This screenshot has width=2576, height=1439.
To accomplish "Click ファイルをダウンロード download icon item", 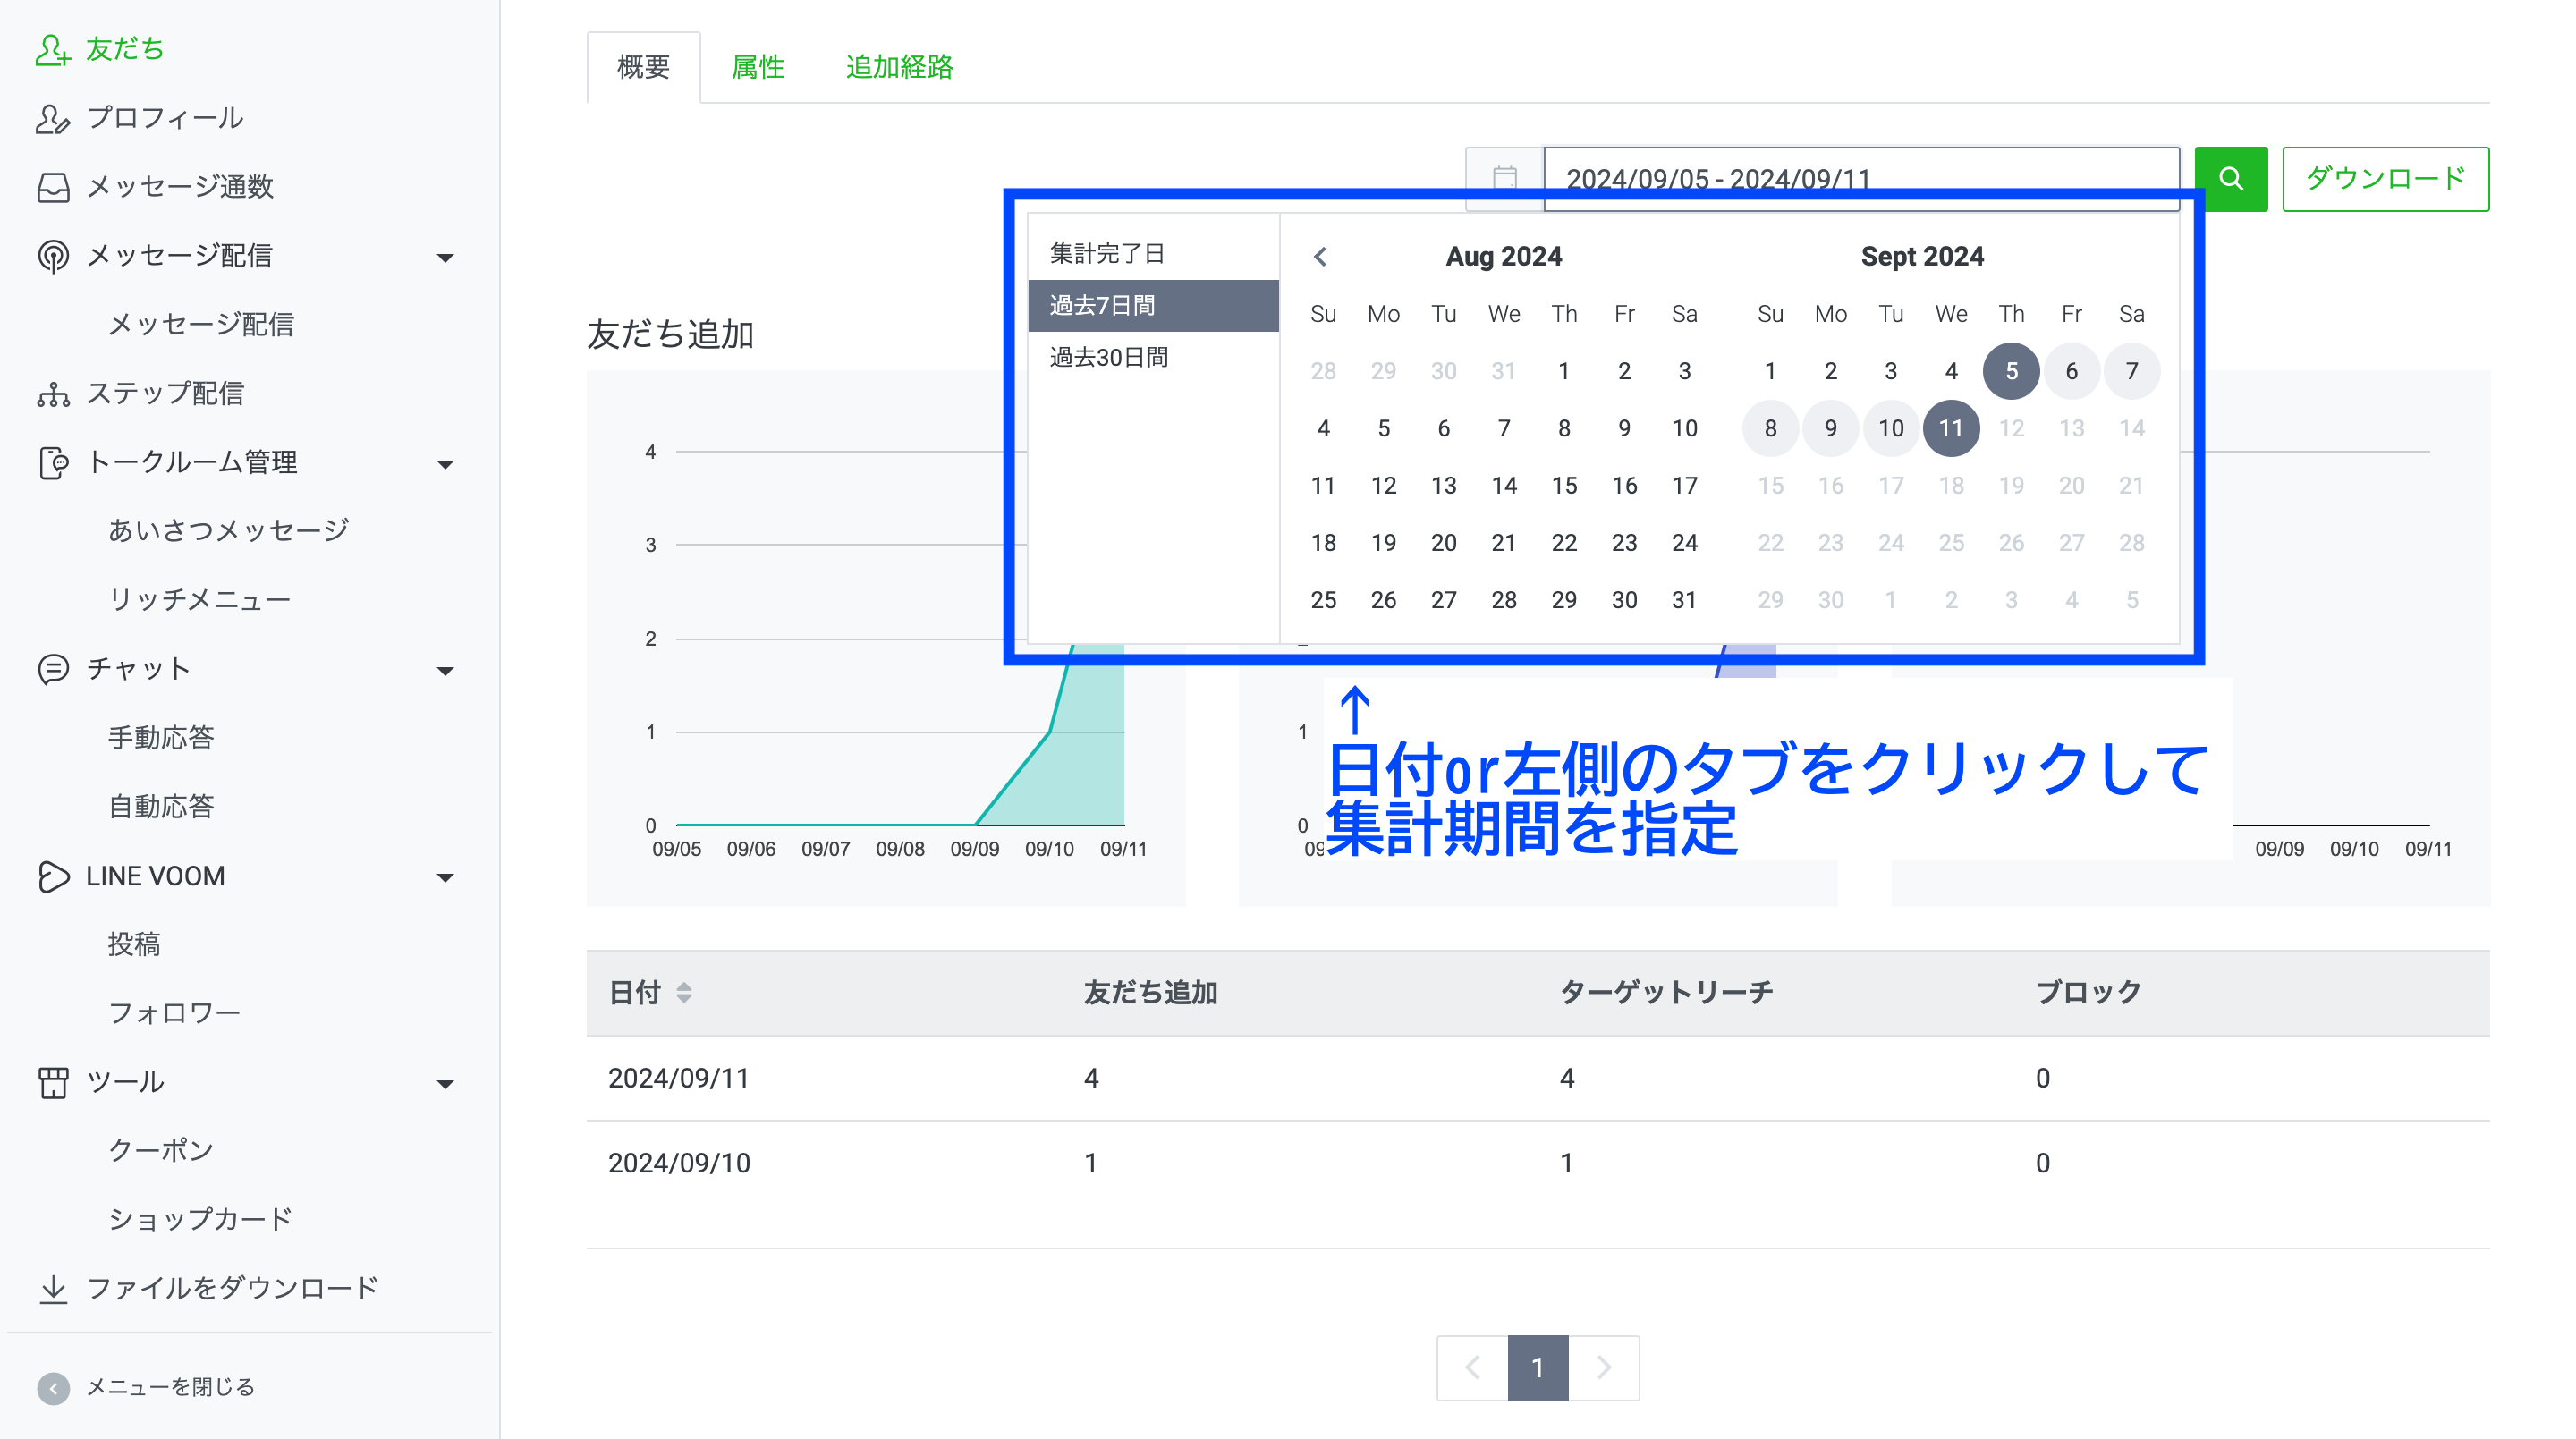I will (53, 1288).
